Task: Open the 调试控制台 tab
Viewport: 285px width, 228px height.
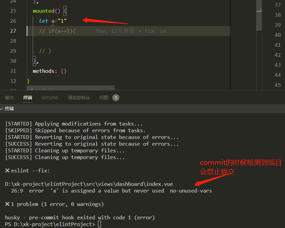Action: coord(79,98)
